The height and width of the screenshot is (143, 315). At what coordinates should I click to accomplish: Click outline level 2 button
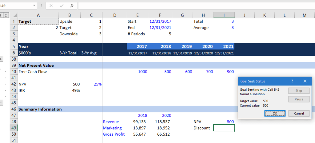point(6,15)
